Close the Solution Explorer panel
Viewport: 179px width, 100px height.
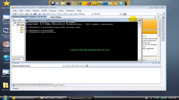(45, 17)
